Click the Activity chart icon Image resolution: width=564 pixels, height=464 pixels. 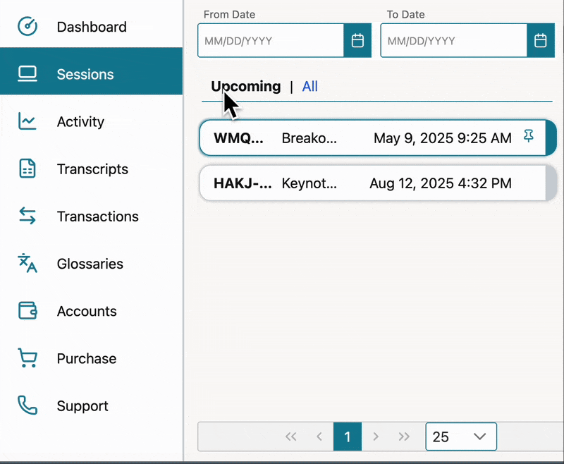[x=27, y=121]
